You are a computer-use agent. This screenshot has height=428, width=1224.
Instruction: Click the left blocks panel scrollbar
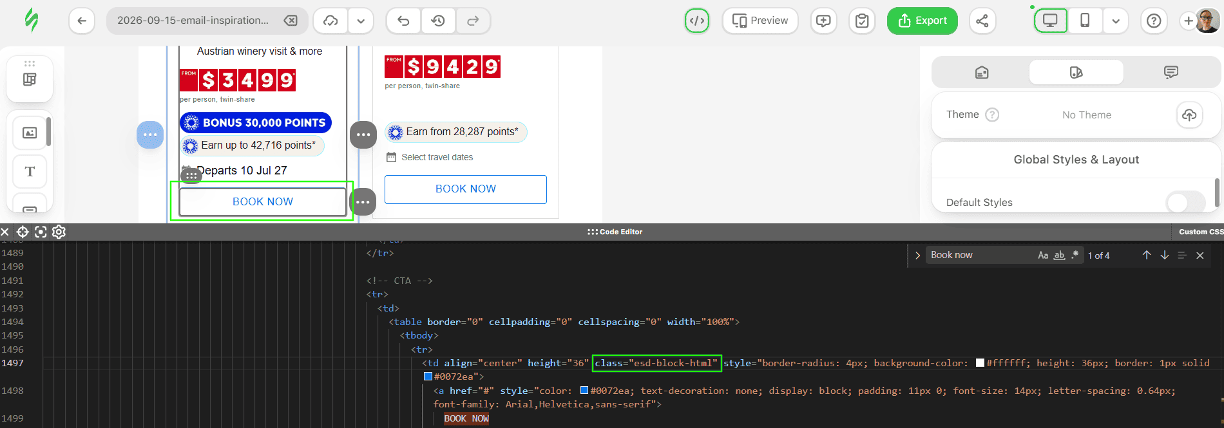coord(48,131)
